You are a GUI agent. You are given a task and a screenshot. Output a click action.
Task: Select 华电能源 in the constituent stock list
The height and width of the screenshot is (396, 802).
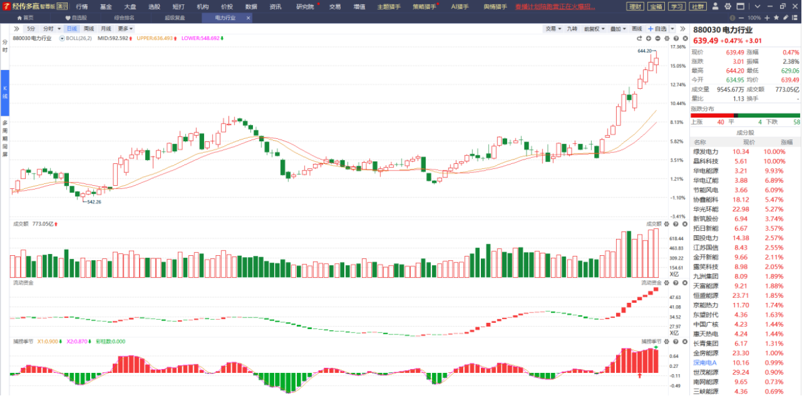pyautogui.click(x=706, y=171)
